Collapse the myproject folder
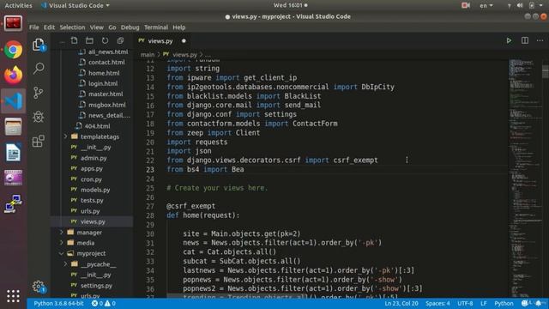 (x=91, y=253)
